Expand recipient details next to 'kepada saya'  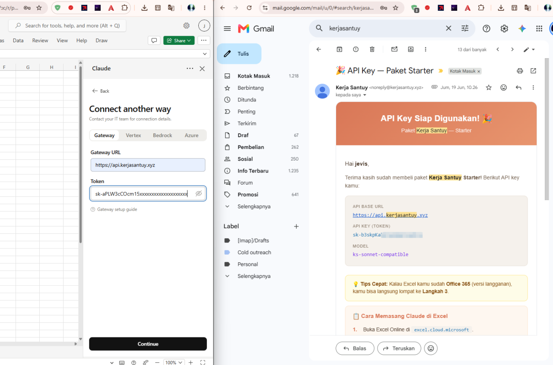point(364,95)
